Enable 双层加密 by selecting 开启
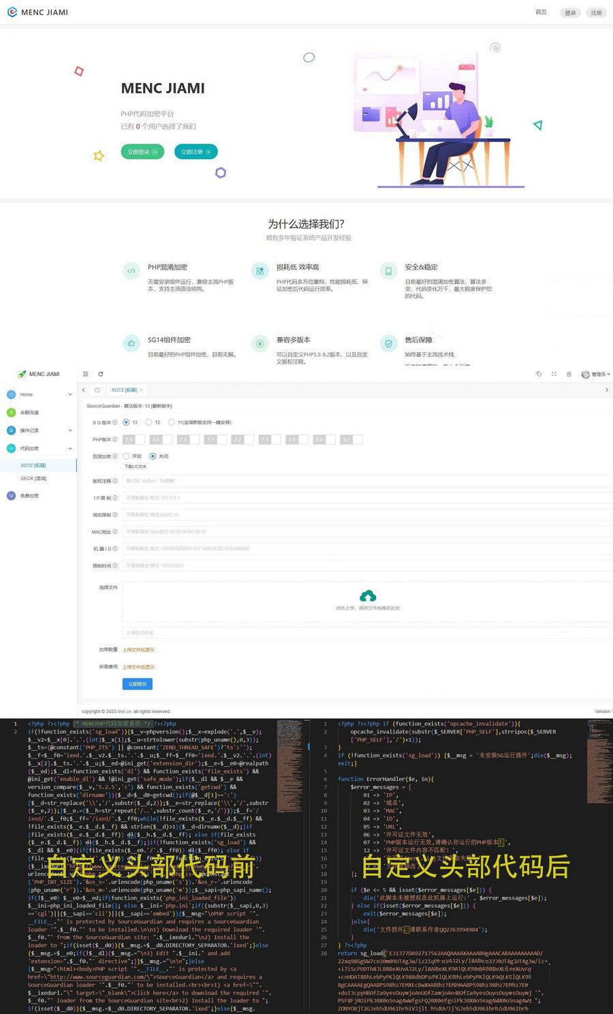This screenshot has height=1014, width=613. (x=126, y=456)
